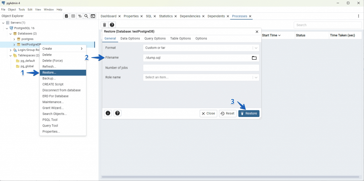Image resolution: width=364 pixels, height=181 pixels.
Task: Open the folder browse icon for Filename
Action: 254,58
